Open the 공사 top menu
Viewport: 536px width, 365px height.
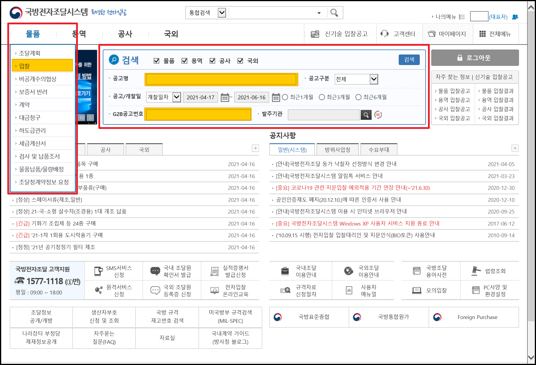point(125,34)
